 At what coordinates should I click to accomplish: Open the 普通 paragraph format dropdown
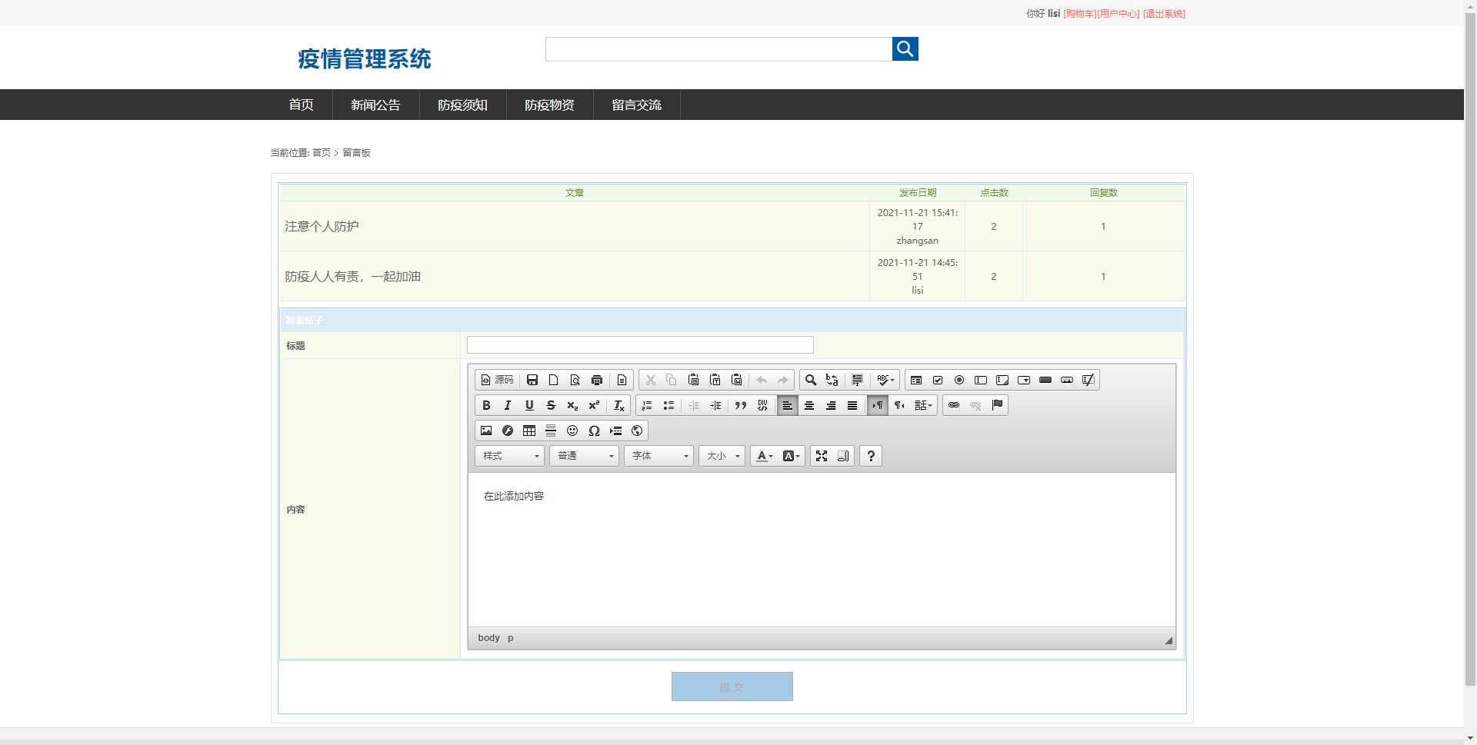coord(585,456)
